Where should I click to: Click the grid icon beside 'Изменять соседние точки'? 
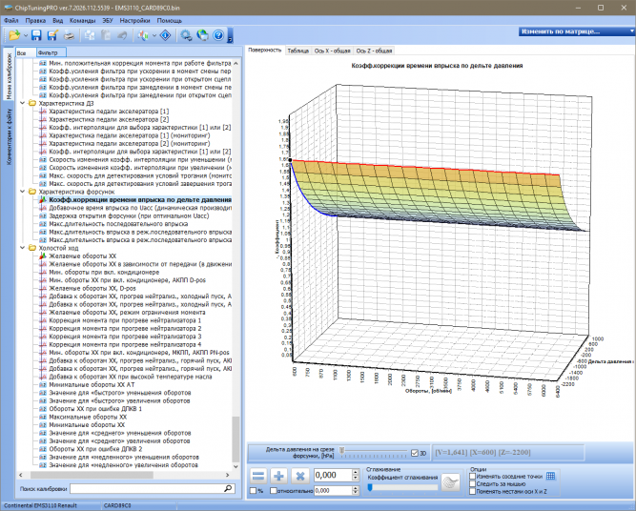(x=550, y=476)
